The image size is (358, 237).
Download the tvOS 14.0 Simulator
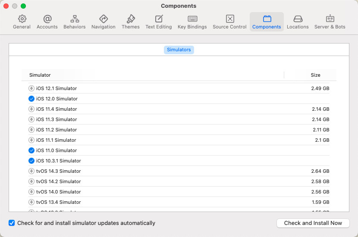tap(31, 192)
